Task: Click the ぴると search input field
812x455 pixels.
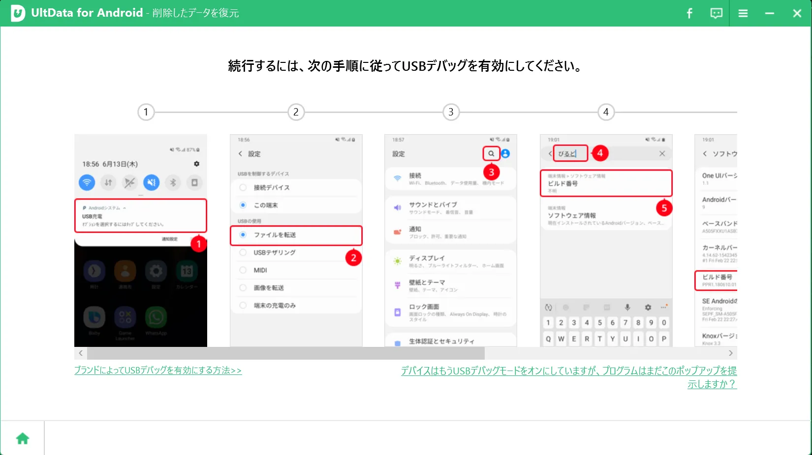Action: pos(571,153)
